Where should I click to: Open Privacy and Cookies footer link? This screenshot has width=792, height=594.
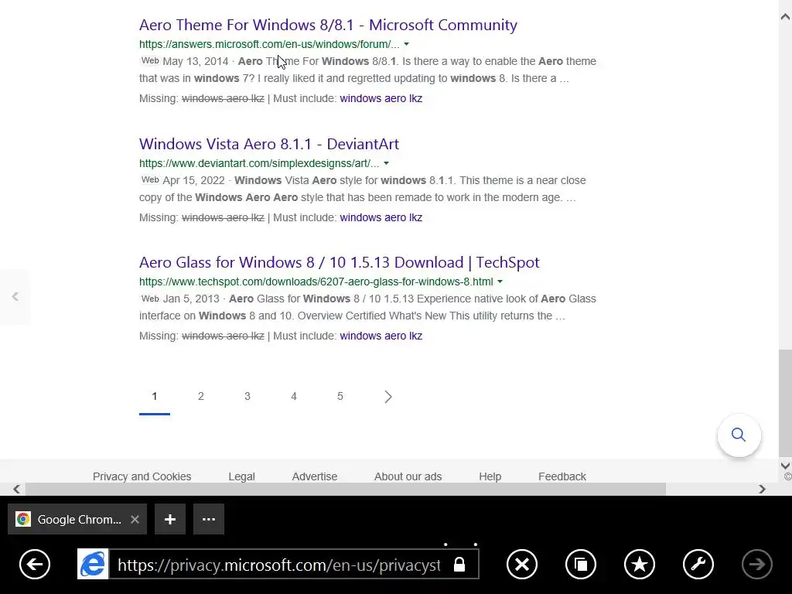click(x=142, y=476)
